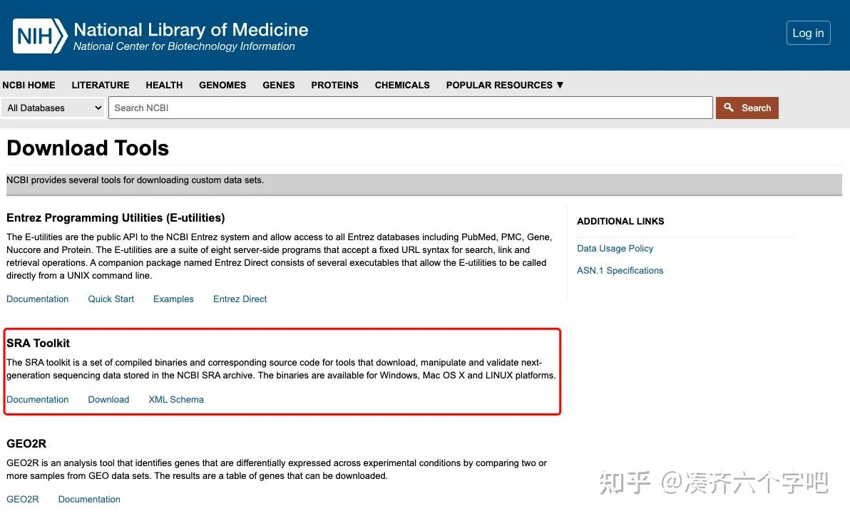850x516 pixels.
Task: Open the SRA Toolkit XML Schema link
Action: [x=176, y=399]
